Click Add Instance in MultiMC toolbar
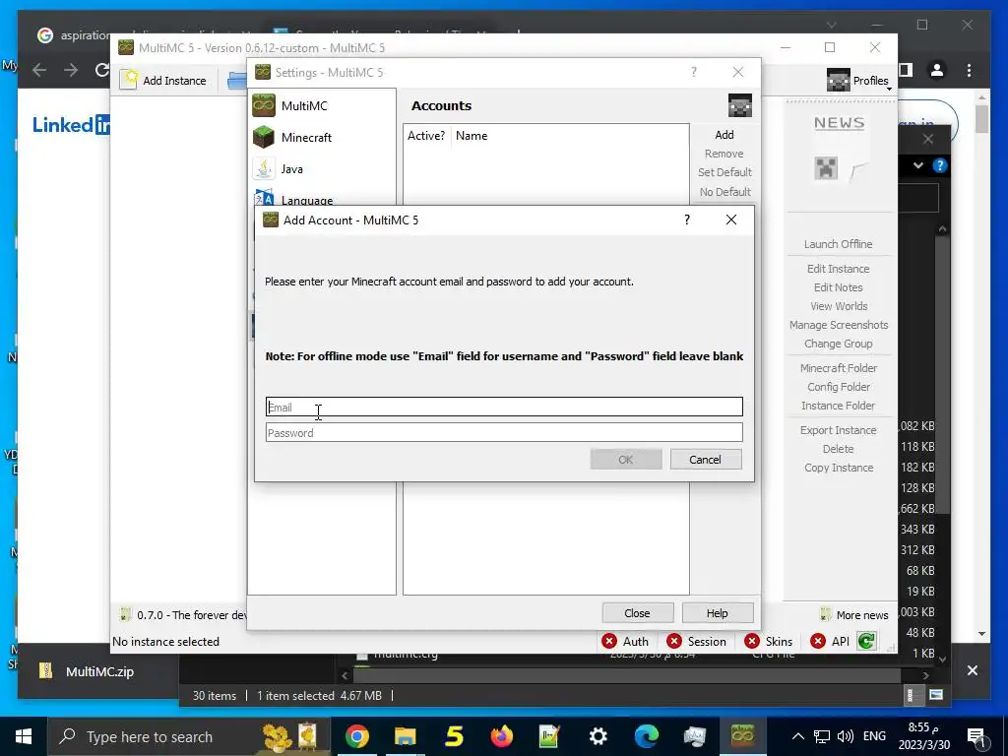The image size is (1008, 756). click(x=164, y=81)
